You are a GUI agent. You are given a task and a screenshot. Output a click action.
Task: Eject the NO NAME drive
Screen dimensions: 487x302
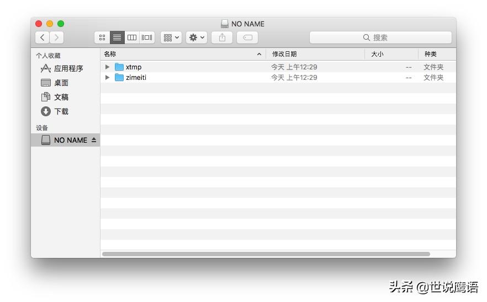(94, 140)
